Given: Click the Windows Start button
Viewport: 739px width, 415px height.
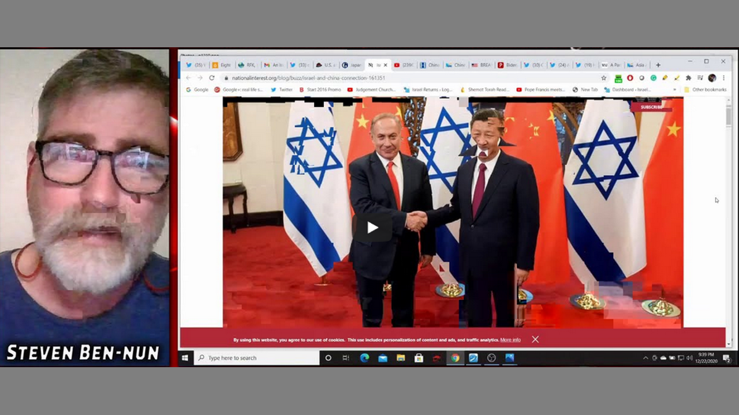Looking at the screenshot, I should tap(185, 358).
